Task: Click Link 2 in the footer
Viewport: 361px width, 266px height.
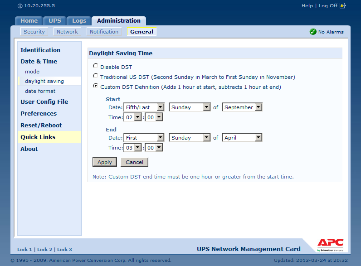Action: pyautogui.click(x=44, y=249)
